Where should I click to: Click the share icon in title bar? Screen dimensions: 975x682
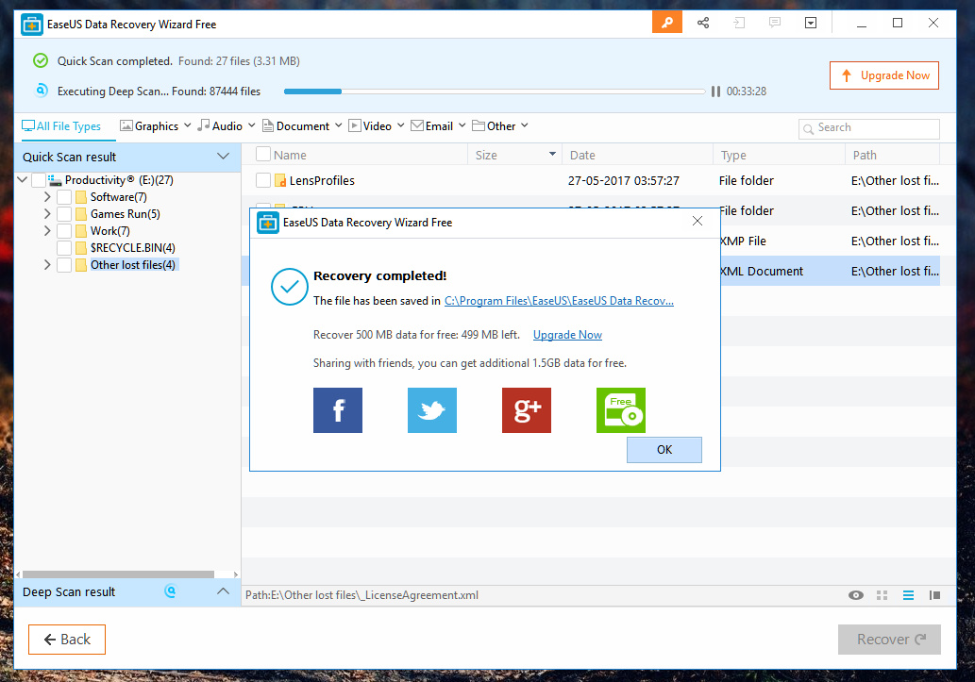pyautogui.click(x=703, y=23)
